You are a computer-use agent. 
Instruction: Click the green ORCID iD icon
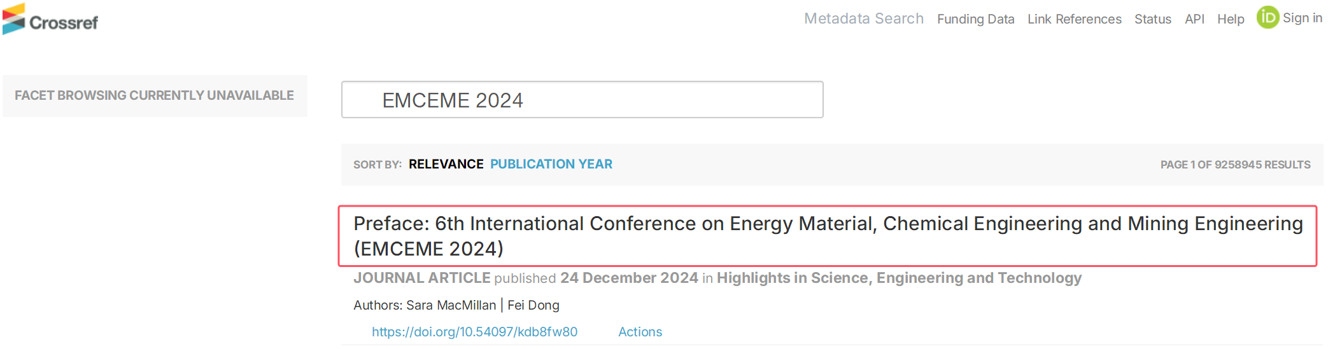[1268, 17]
